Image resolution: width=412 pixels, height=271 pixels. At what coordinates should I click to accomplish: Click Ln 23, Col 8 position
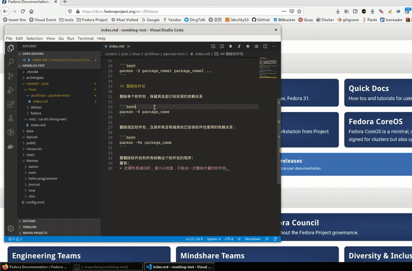(194, 239)
